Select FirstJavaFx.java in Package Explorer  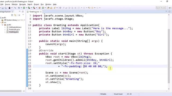[x=14, y=30]
